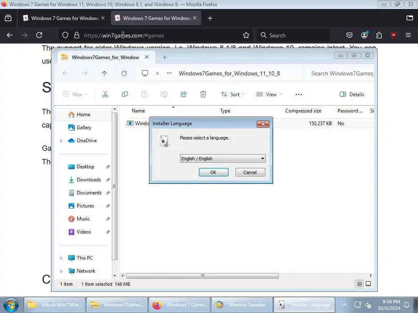Click the Firefox URL win7games.com address
418x313 pixels.
(124, 35)
